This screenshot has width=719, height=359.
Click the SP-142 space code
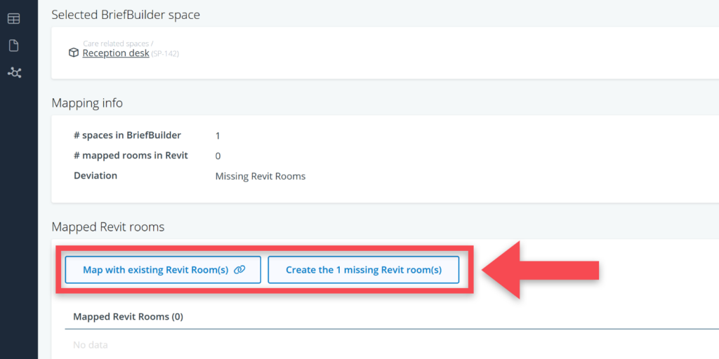165,54
